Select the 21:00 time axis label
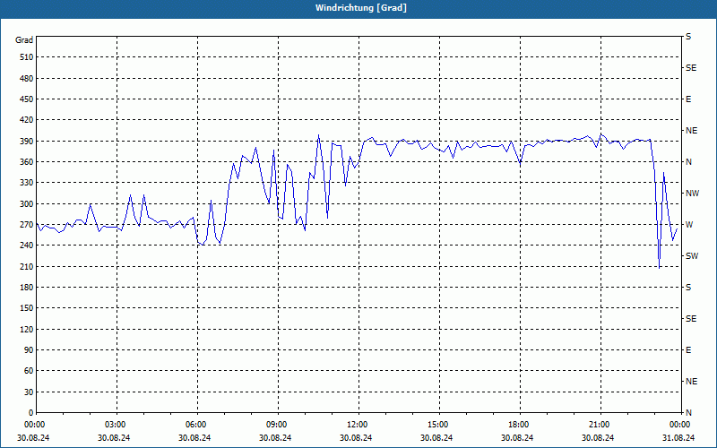 [x=598, y=425]
